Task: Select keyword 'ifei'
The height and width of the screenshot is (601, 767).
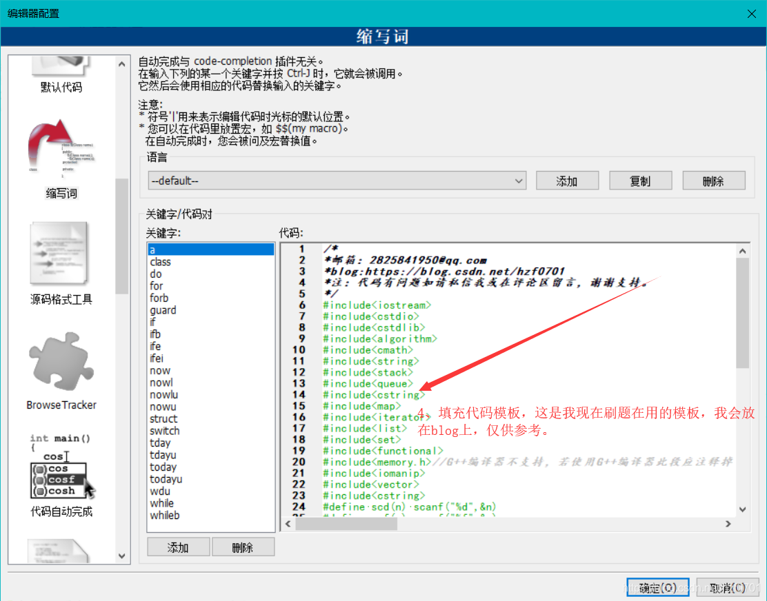Action: coord(211,358)
